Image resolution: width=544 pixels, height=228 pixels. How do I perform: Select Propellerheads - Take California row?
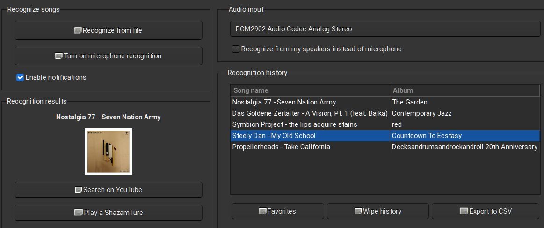pos(281,147)
